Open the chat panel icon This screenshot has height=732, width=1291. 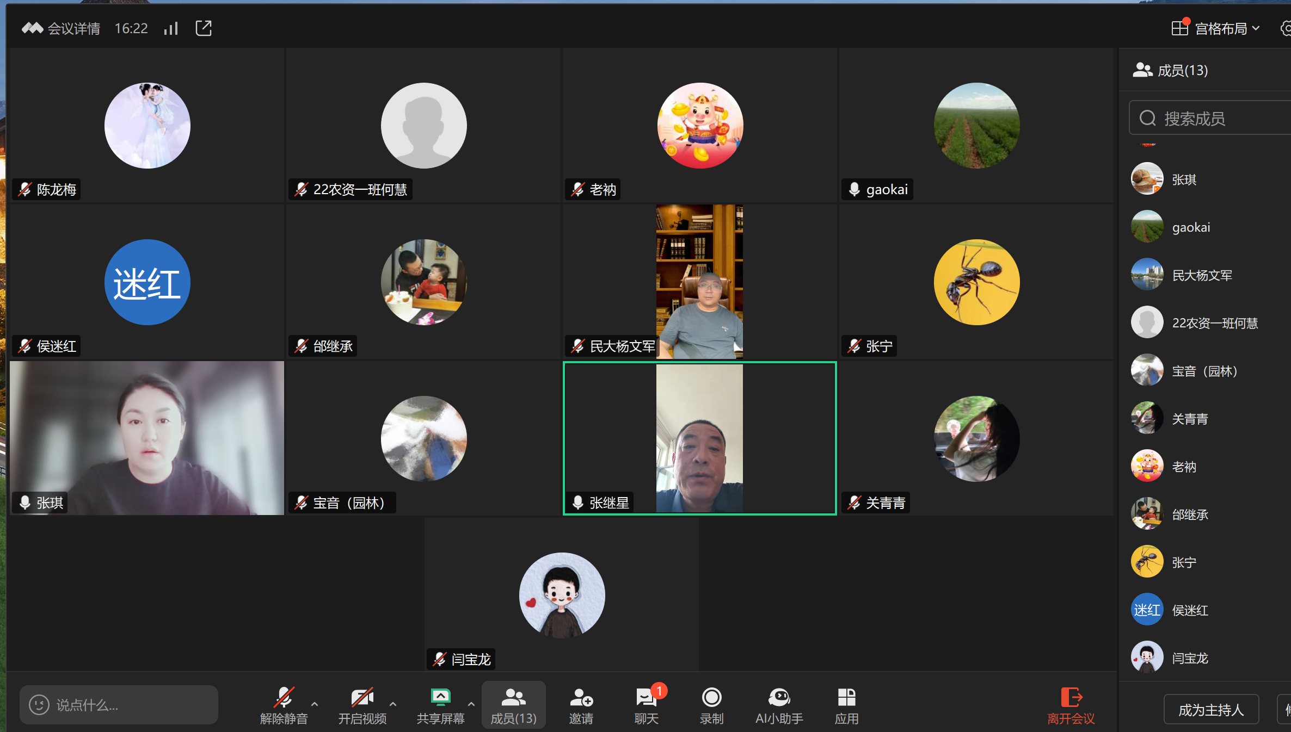[646, 697]
